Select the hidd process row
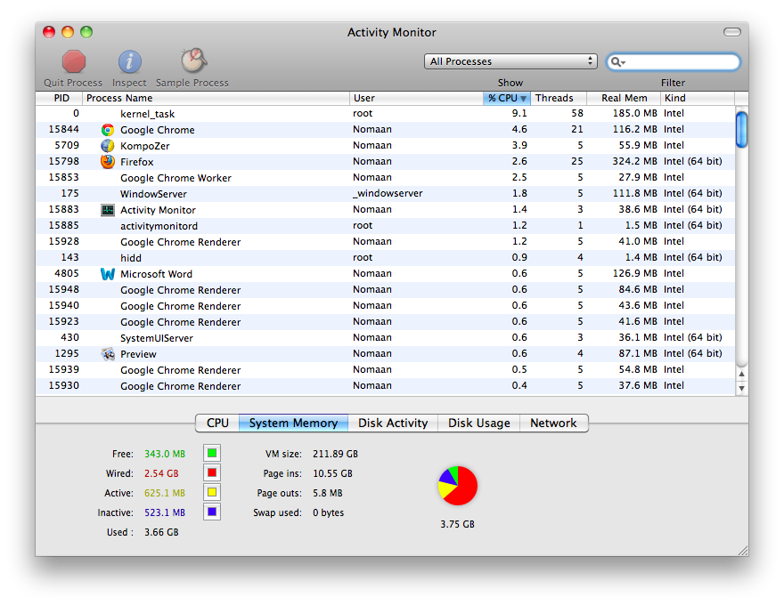 coord(385,258)
